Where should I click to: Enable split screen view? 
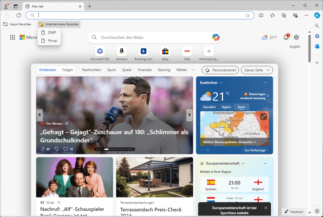point(262,15)
